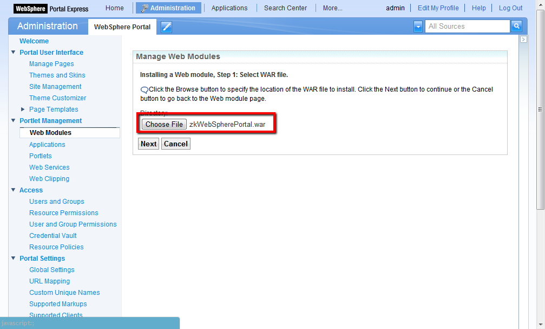This screenshot has height=329, width=545.
Task: Click the panel collapse arrow icon
Action: 523,40
